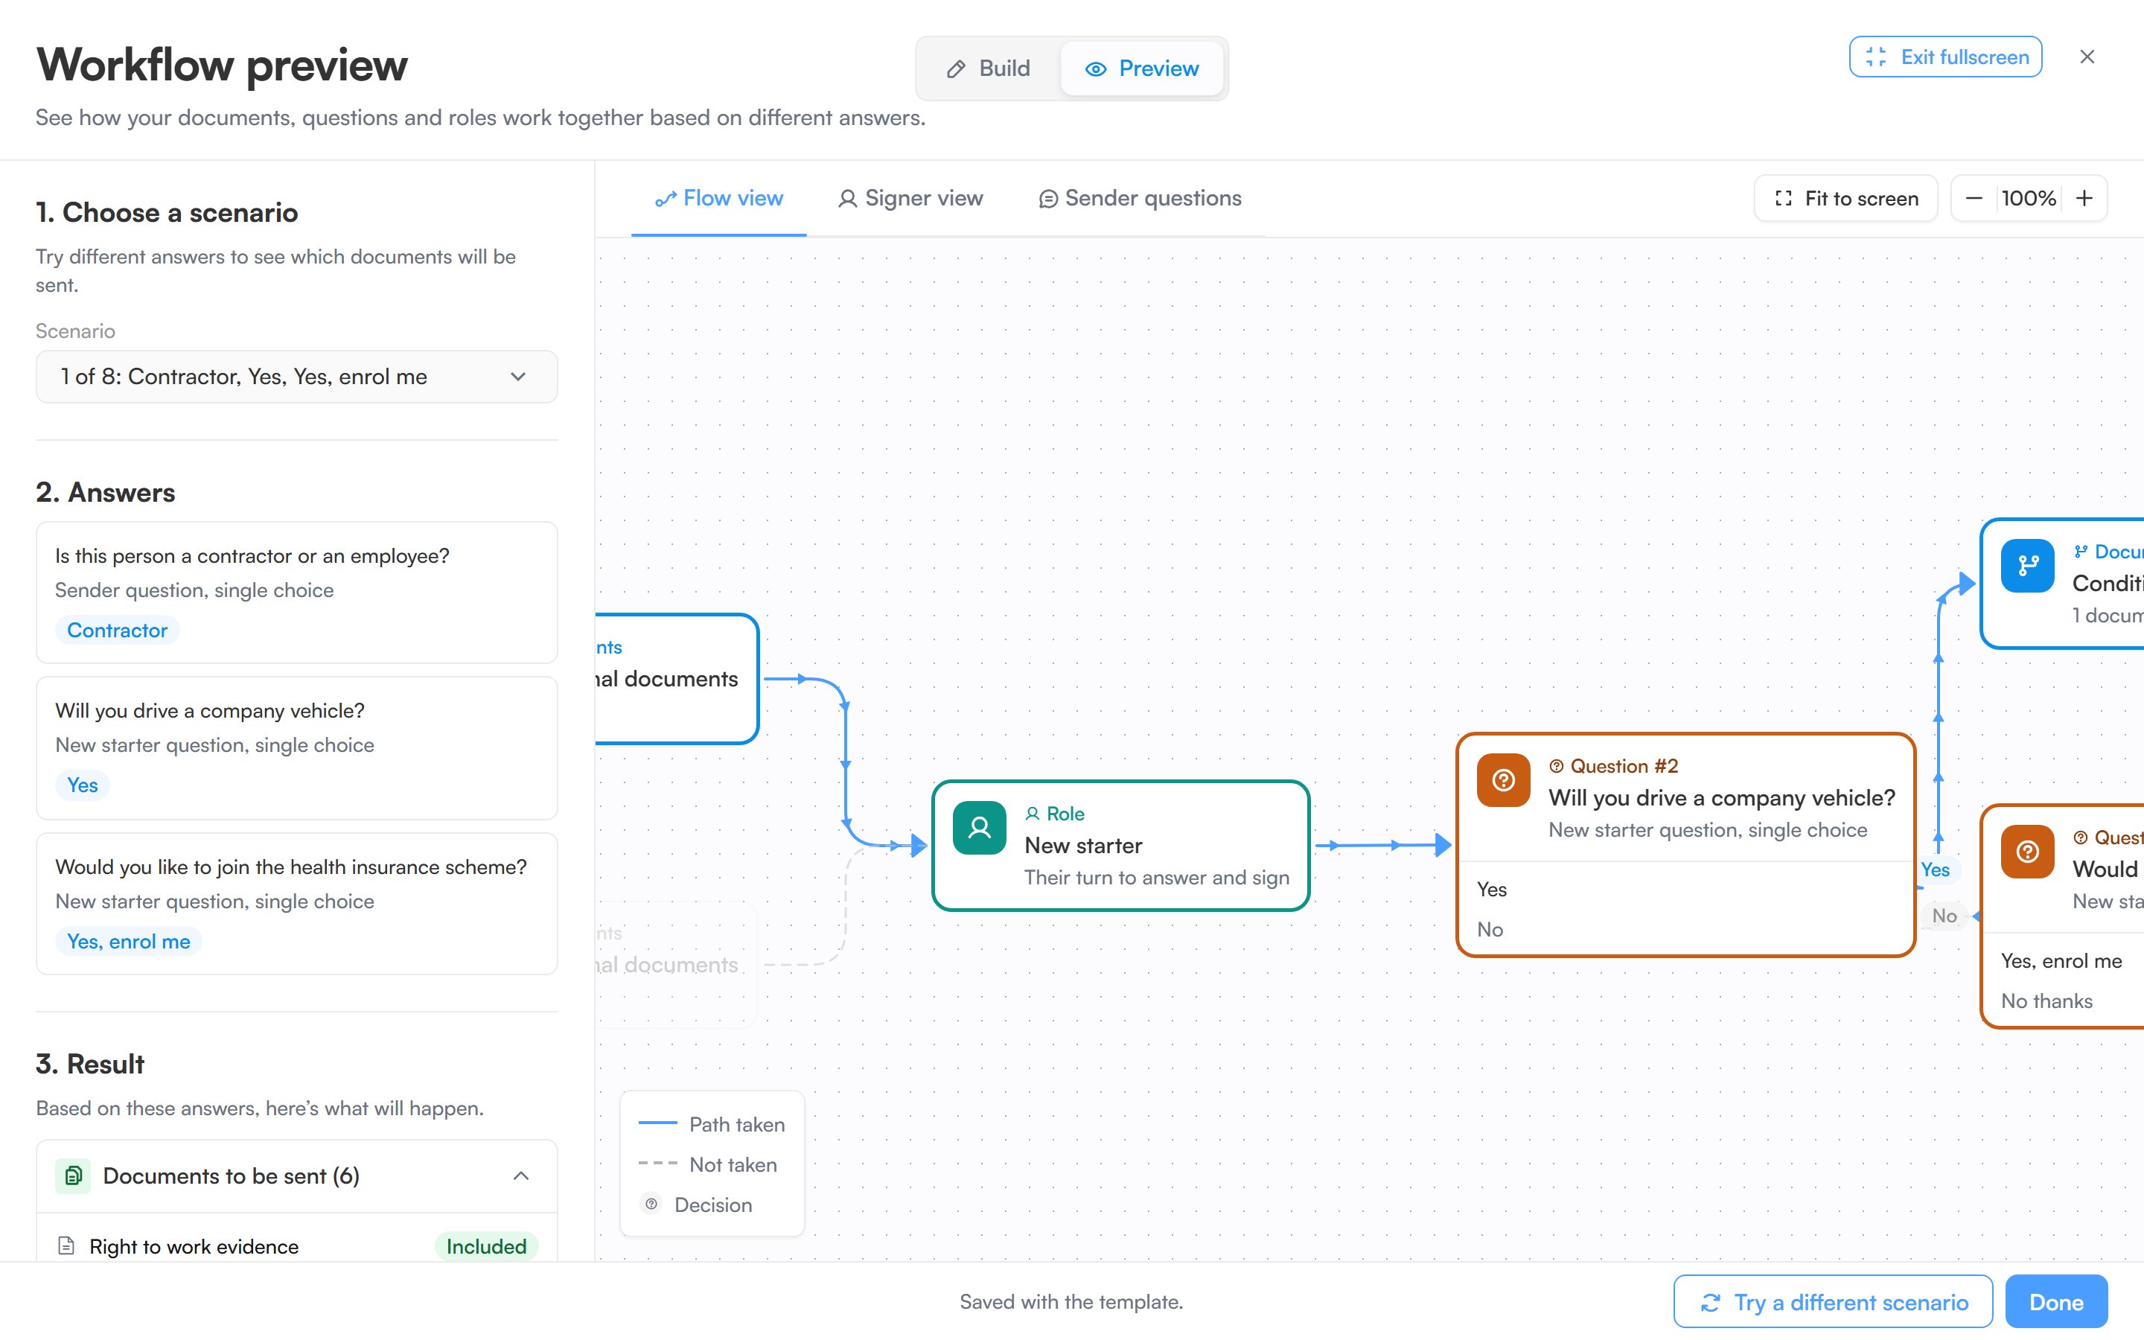Click the New starter role node title
2144x1340 pixels.
pyautogui.click(x=1082, y=846)
